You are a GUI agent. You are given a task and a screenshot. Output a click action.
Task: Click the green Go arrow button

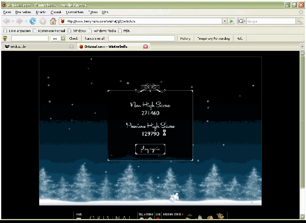231,21
